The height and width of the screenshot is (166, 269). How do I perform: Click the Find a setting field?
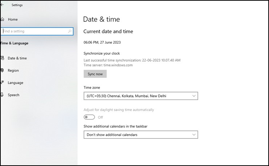pyautogui.click(x=37, y=31)
